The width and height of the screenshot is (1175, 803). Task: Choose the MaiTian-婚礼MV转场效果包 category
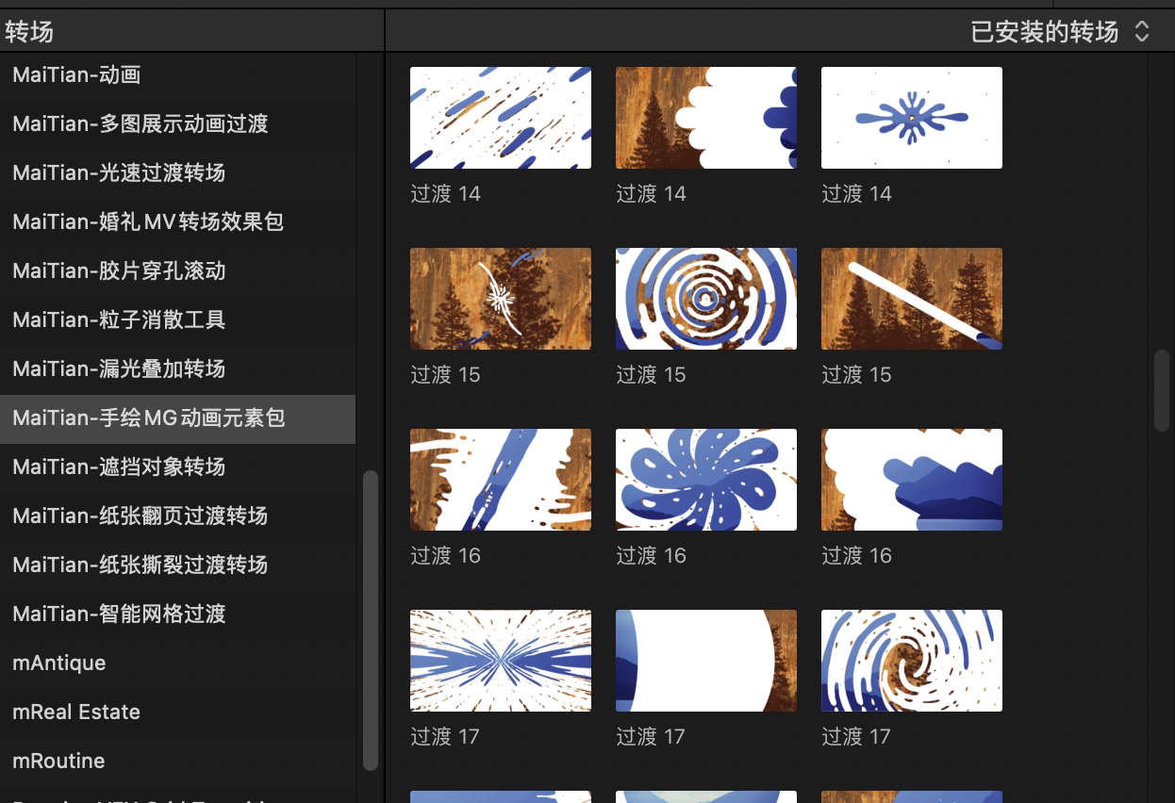click(177, 221)
